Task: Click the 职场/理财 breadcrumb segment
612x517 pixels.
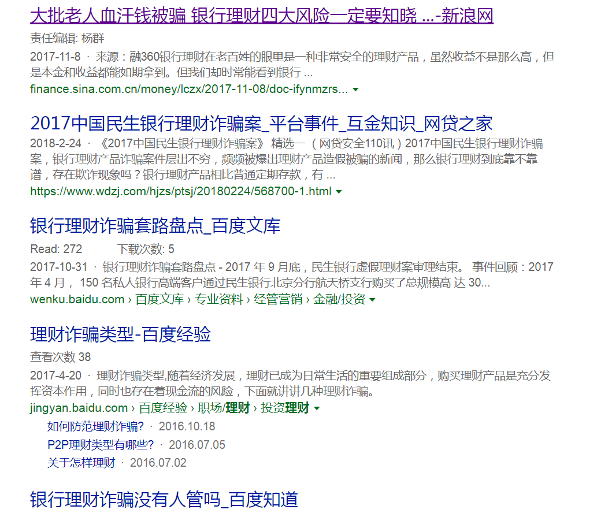Action: tap(224, 408)
